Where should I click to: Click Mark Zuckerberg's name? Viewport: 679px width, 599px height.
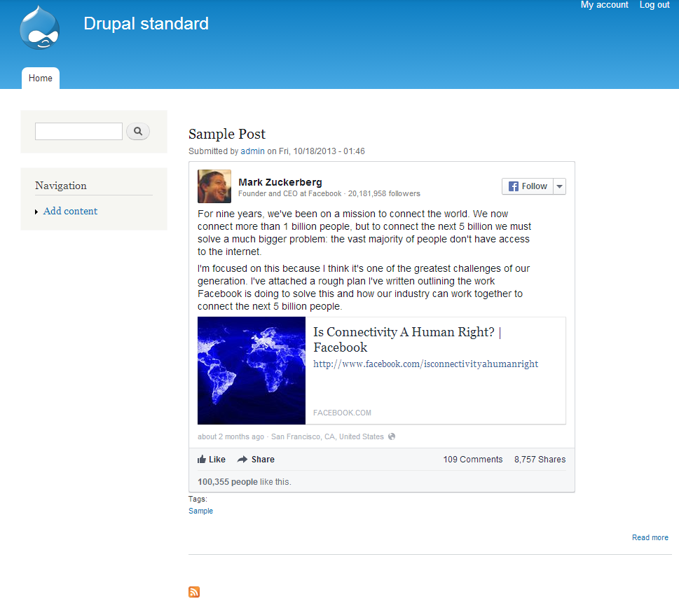click(x=280, y=182)
